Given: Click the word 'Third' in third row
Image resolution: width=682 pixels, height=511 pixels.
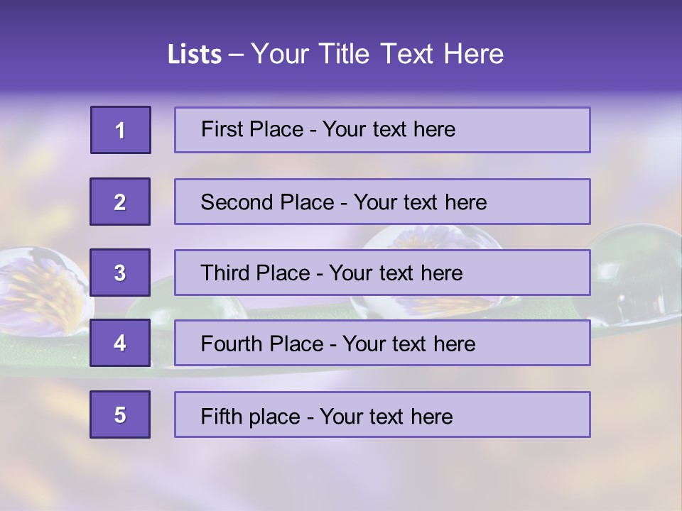Looking at the screenshot, I should [224, 273].
